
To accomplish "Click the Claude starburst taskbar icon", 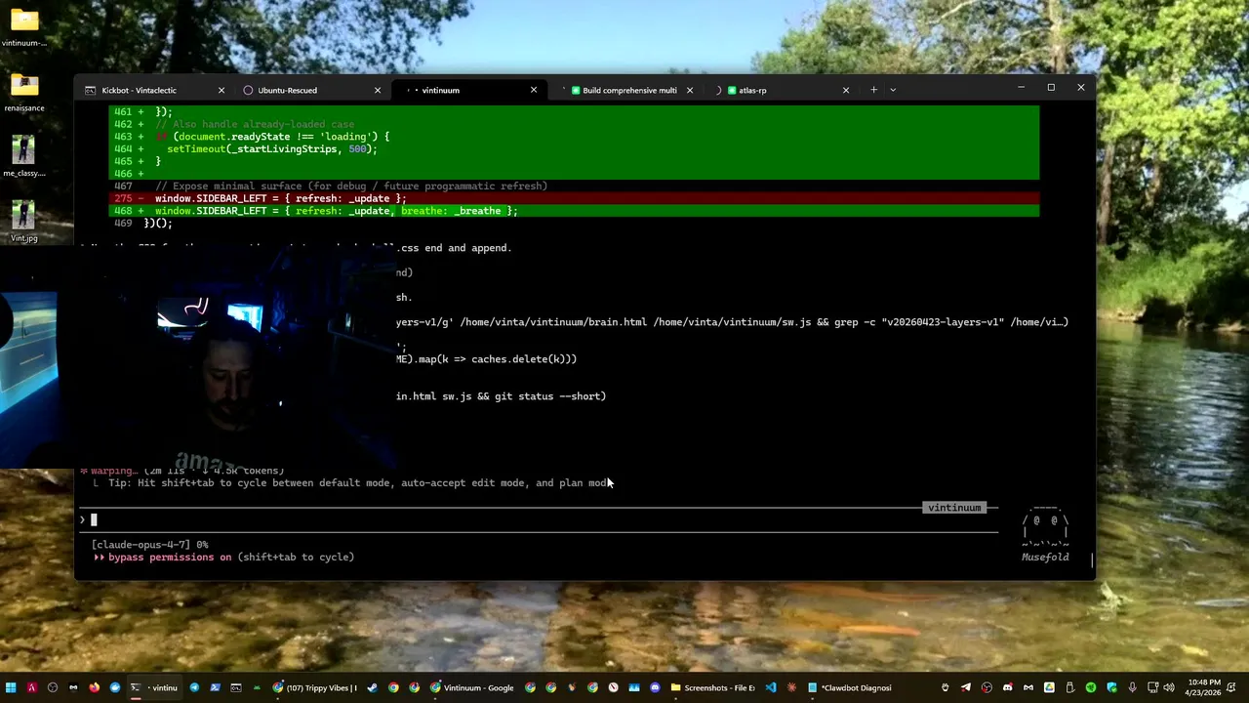I will point(791,687).
